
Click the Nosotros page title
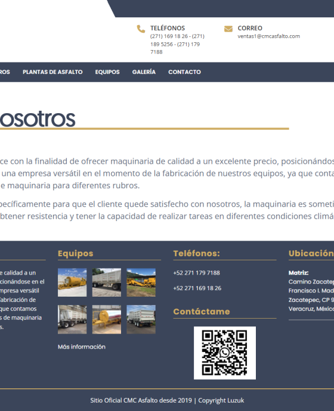[x=38, y=119]
